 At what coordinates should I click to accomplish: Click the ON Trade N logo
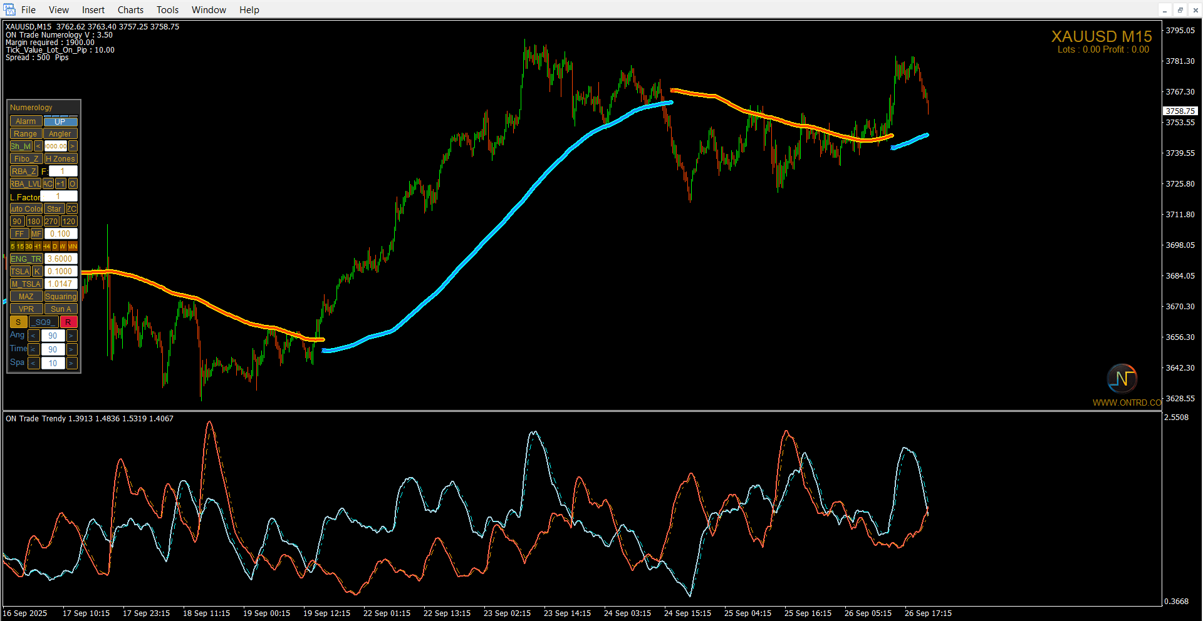pos(1122,379)
